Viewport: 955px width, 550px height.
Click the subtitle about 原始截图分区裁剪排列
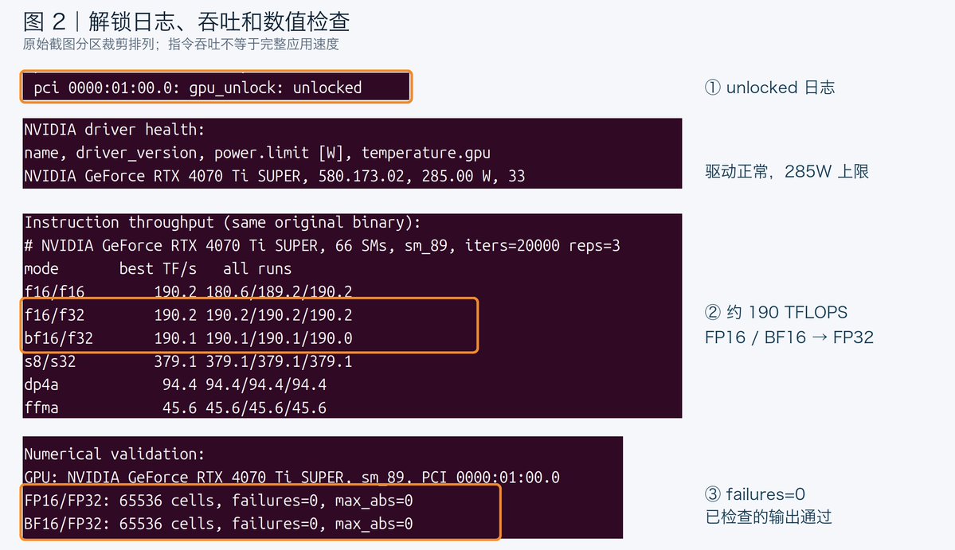(x=181, y=45)
